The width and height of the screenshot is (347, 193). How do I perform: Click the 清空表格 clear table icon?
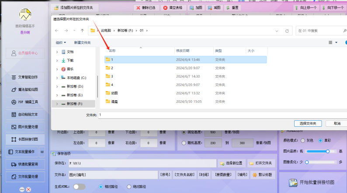point(165,8)
